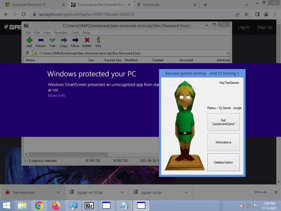Sort by Modified column header

(131, 60)
